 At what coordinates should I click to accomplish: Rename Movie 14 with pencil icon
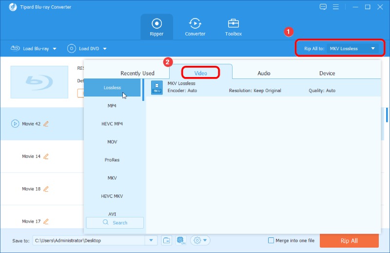click(x=46, y=156)
